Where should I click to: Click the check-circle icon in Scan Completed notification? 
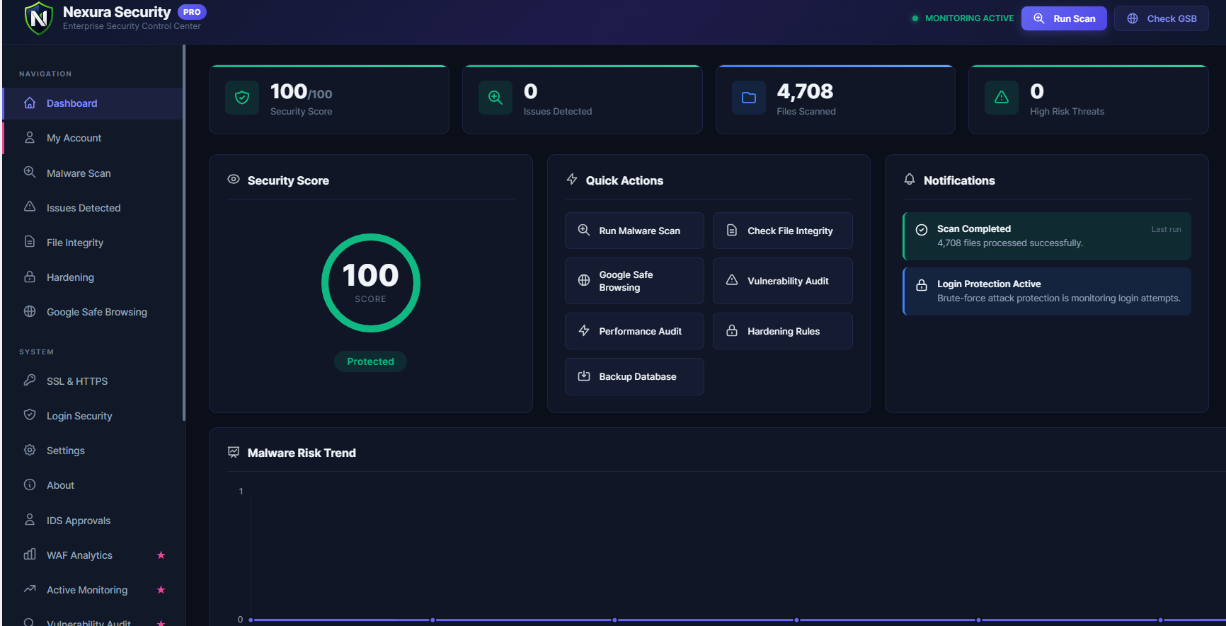[922, 229]
